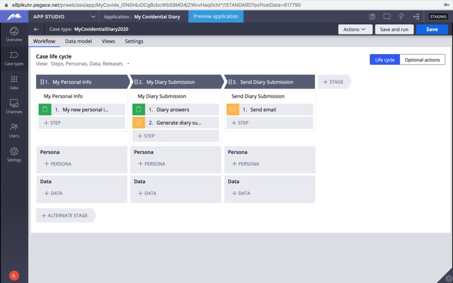
Task: Click case type name MyCovidentialDiary2020
Action: (101, 29)
